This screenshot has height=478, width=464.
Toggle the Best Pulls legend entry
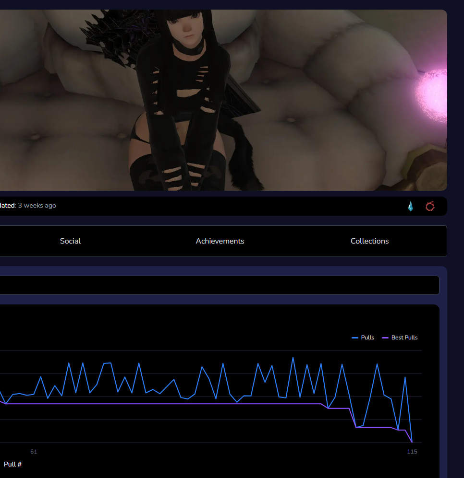(400, 338)
